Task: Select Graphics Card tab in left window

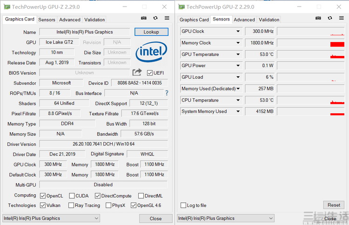Action: (x=20, y=19)
